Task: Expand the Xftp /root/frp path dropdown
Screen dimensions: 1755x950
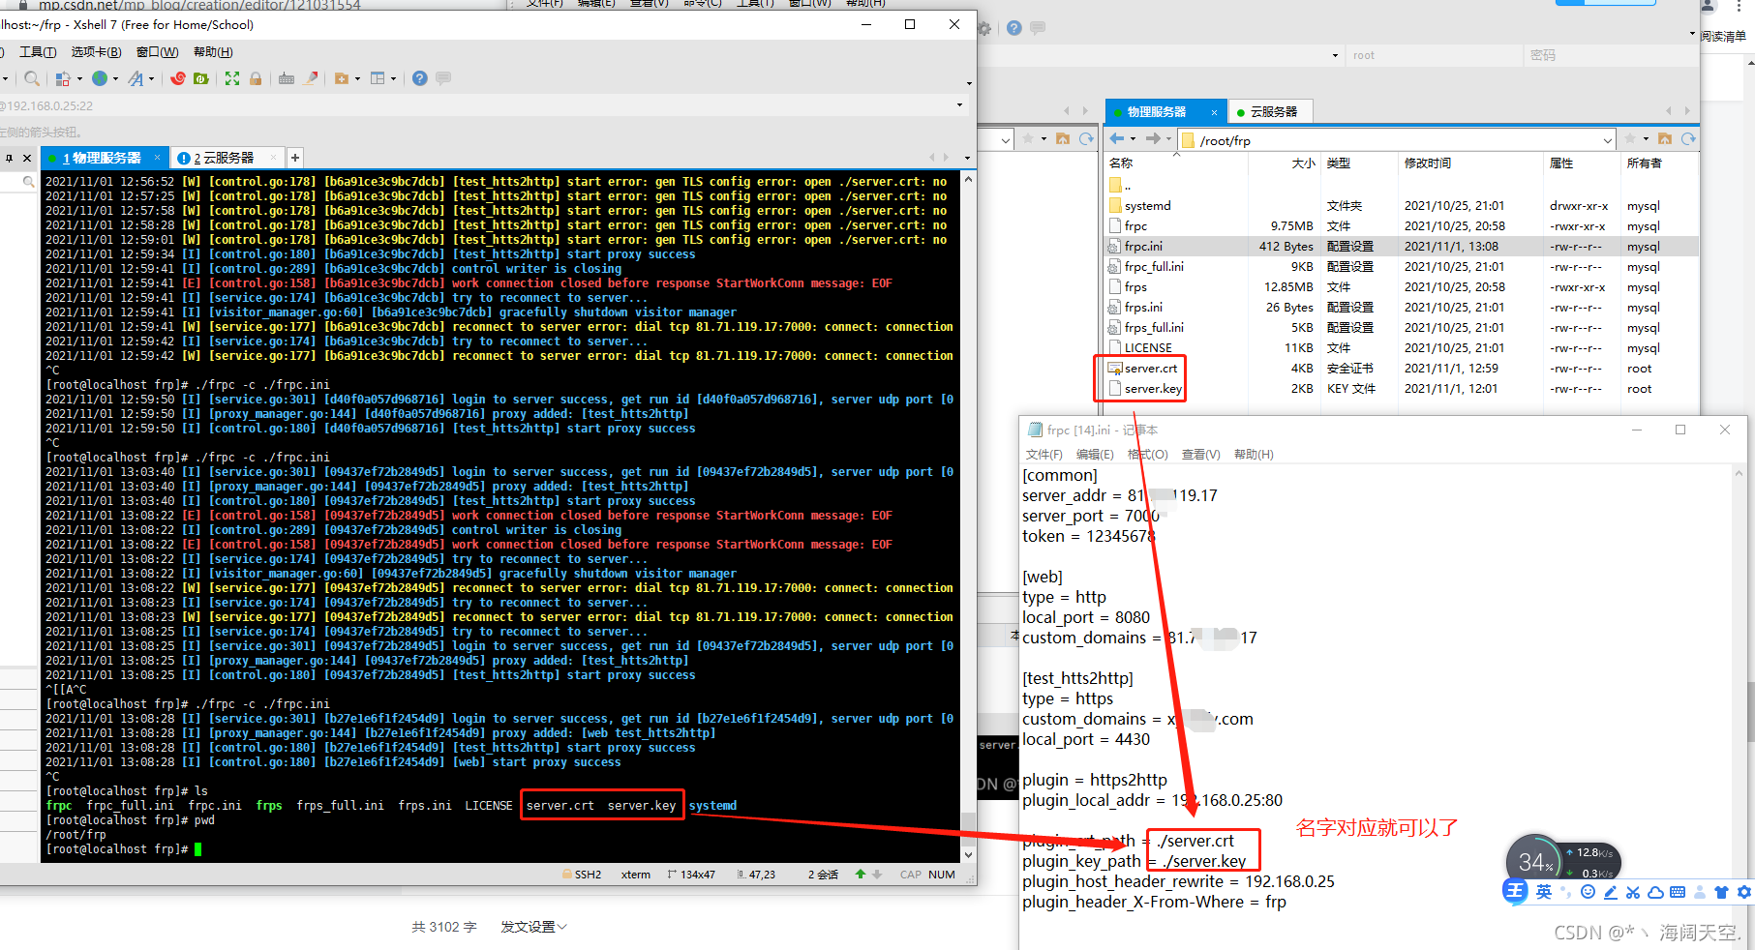Action: [1608, 140]
